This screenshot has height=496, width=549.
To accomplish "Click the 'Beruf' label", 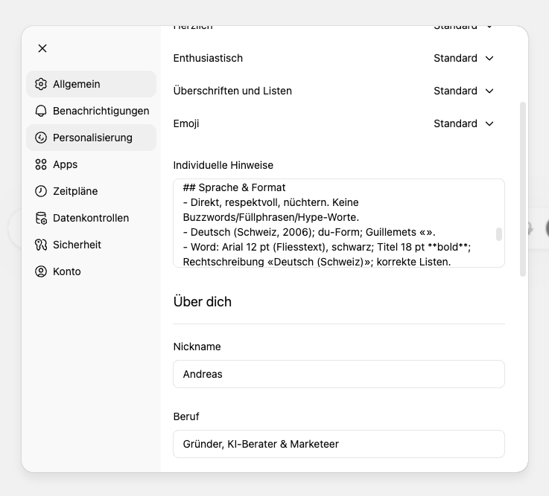I will point(186,416).
